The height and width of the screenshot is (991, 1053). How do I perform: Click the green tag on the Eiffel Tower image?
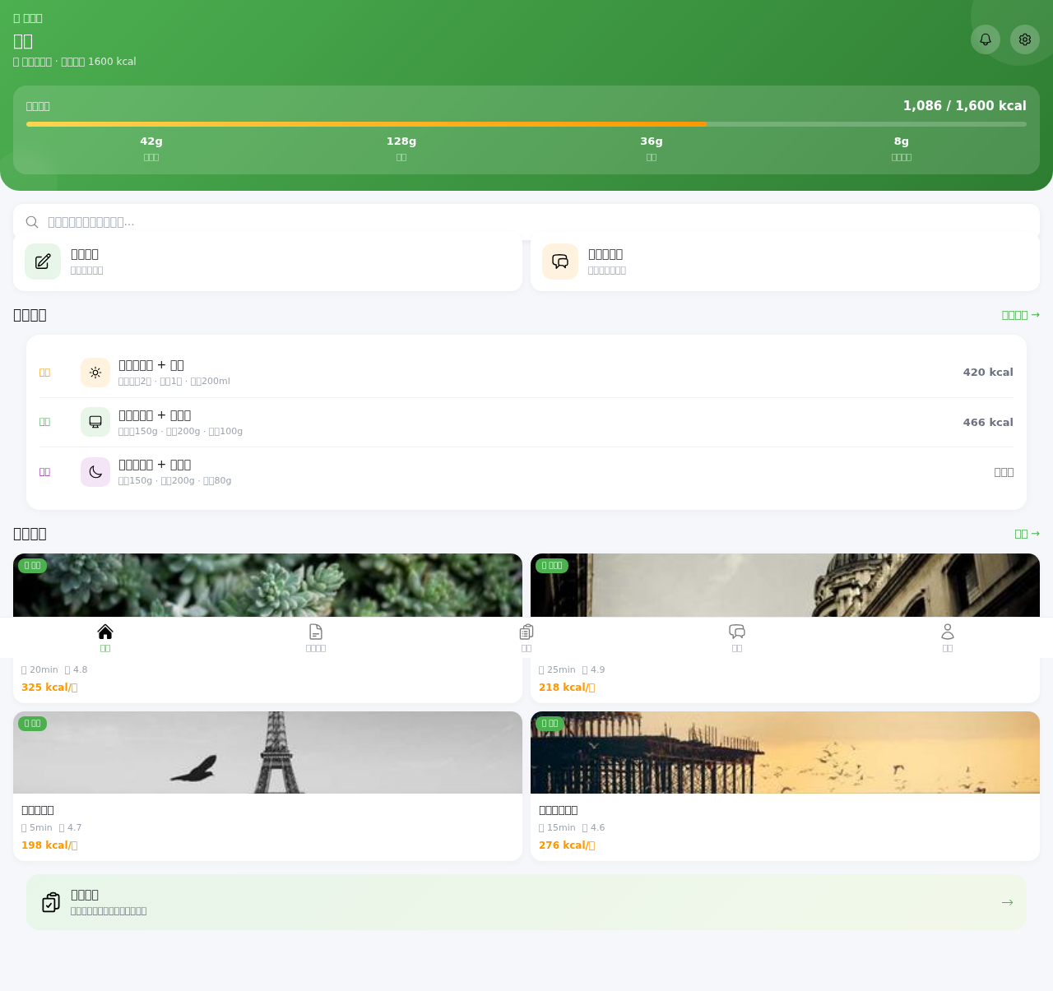coord(33,724)
